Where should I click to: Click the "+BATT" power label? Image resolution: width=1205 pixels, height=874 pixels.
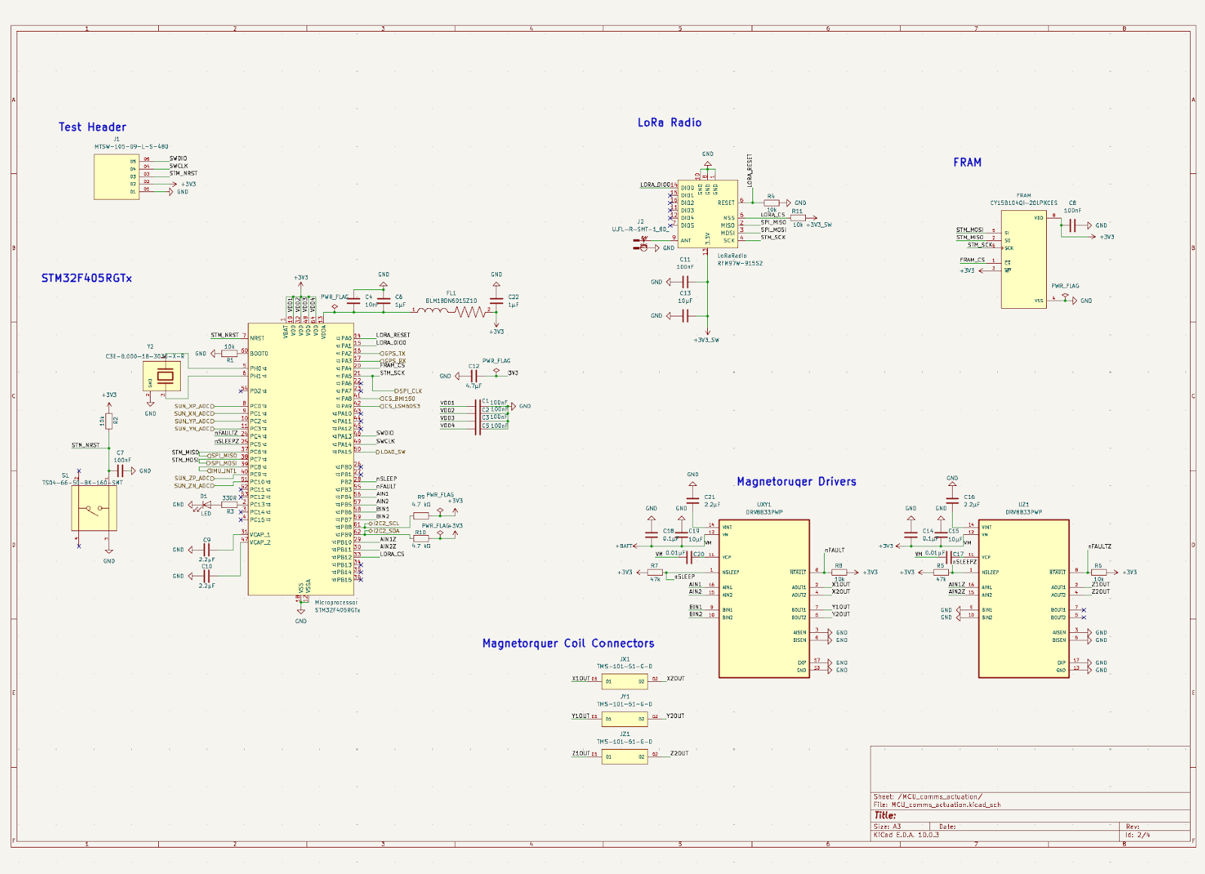(x=624, y=546)
